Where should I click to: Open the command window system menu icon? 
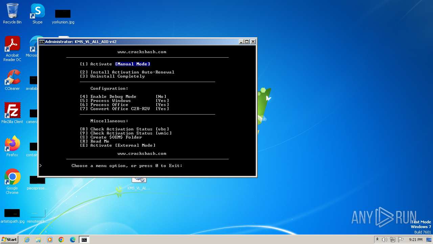point(42,42)
